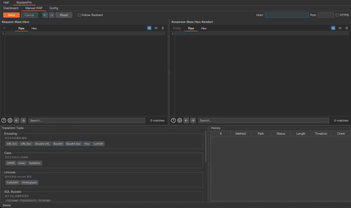Switch to the Config tab

point(54,8)
